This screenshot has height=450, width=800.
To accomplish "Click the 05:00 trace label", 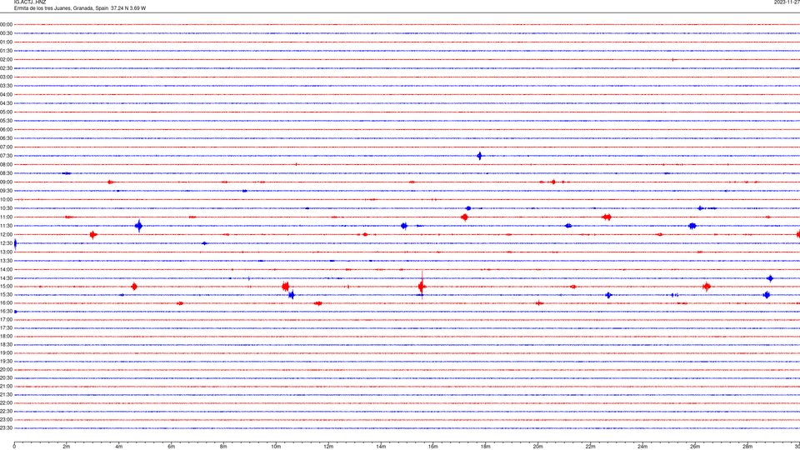I will point(6,112).
